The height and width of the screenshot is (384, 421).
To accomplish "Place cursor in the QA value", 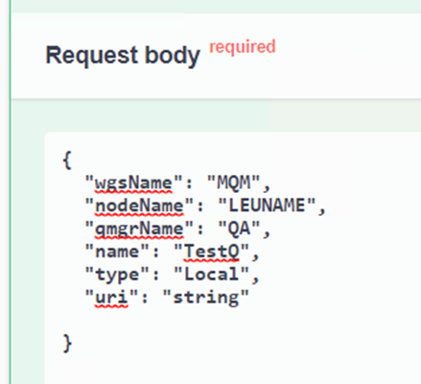I will pos(239,228).
